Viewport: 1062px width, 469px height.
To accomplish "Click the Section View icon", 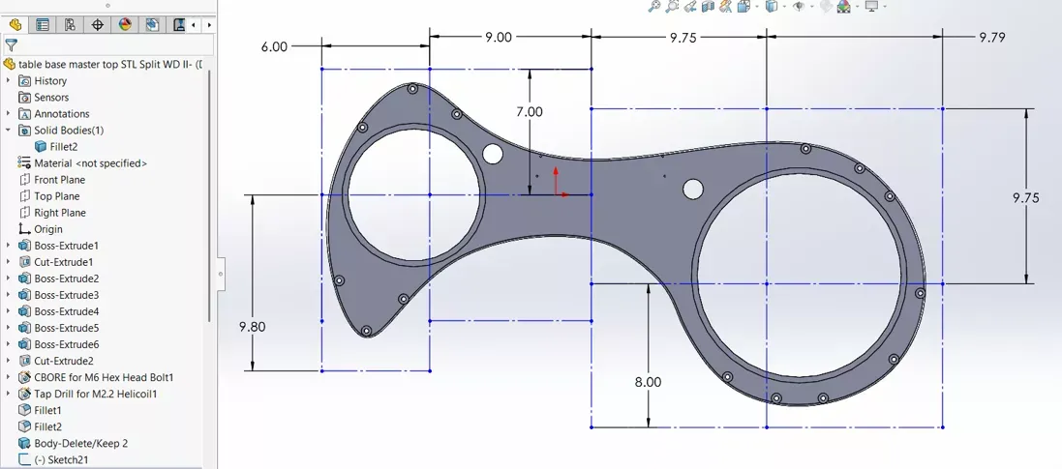I will (x=709, y=6).
